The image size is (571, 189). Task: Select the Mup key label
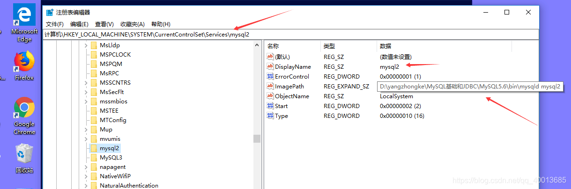[x=106, y=130]
